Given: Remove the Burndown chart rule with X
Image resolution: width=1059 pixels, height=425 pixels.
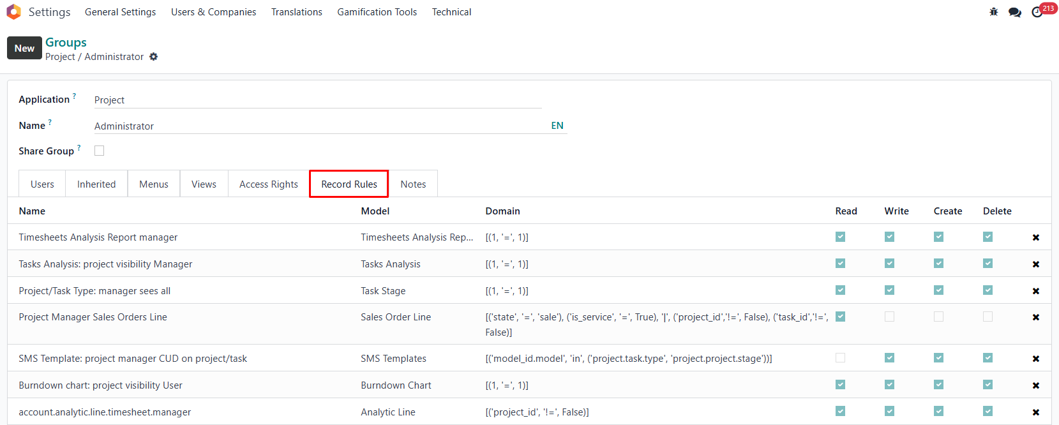Looking at the screenshot, I should [1035, 385].
